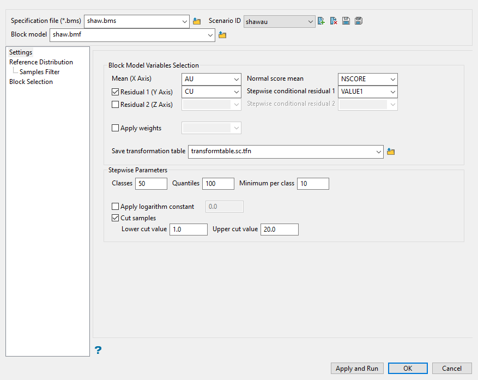Expand the Normal score mean dropdown

pyautogui.click(x=368, y=79)
